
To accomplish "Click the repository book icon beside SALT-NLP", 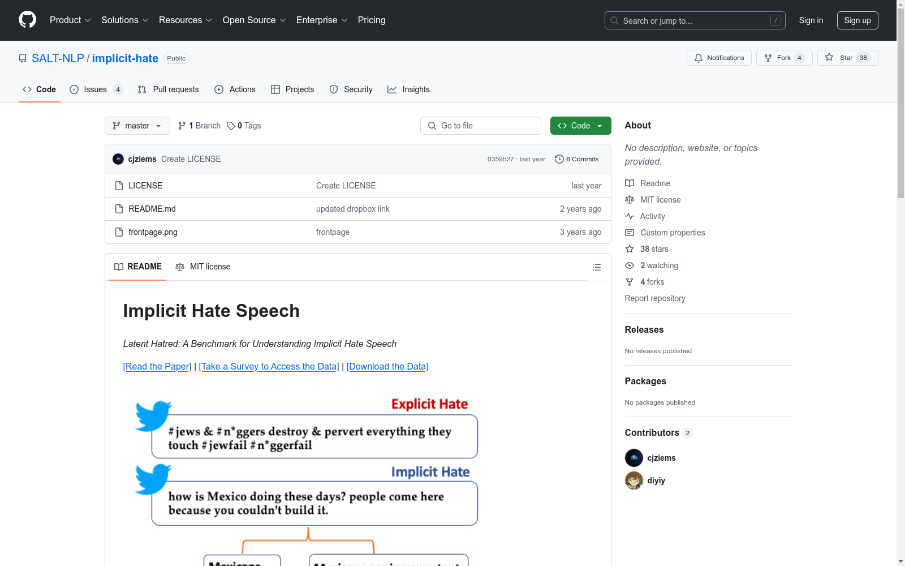I will click(23, 58).
